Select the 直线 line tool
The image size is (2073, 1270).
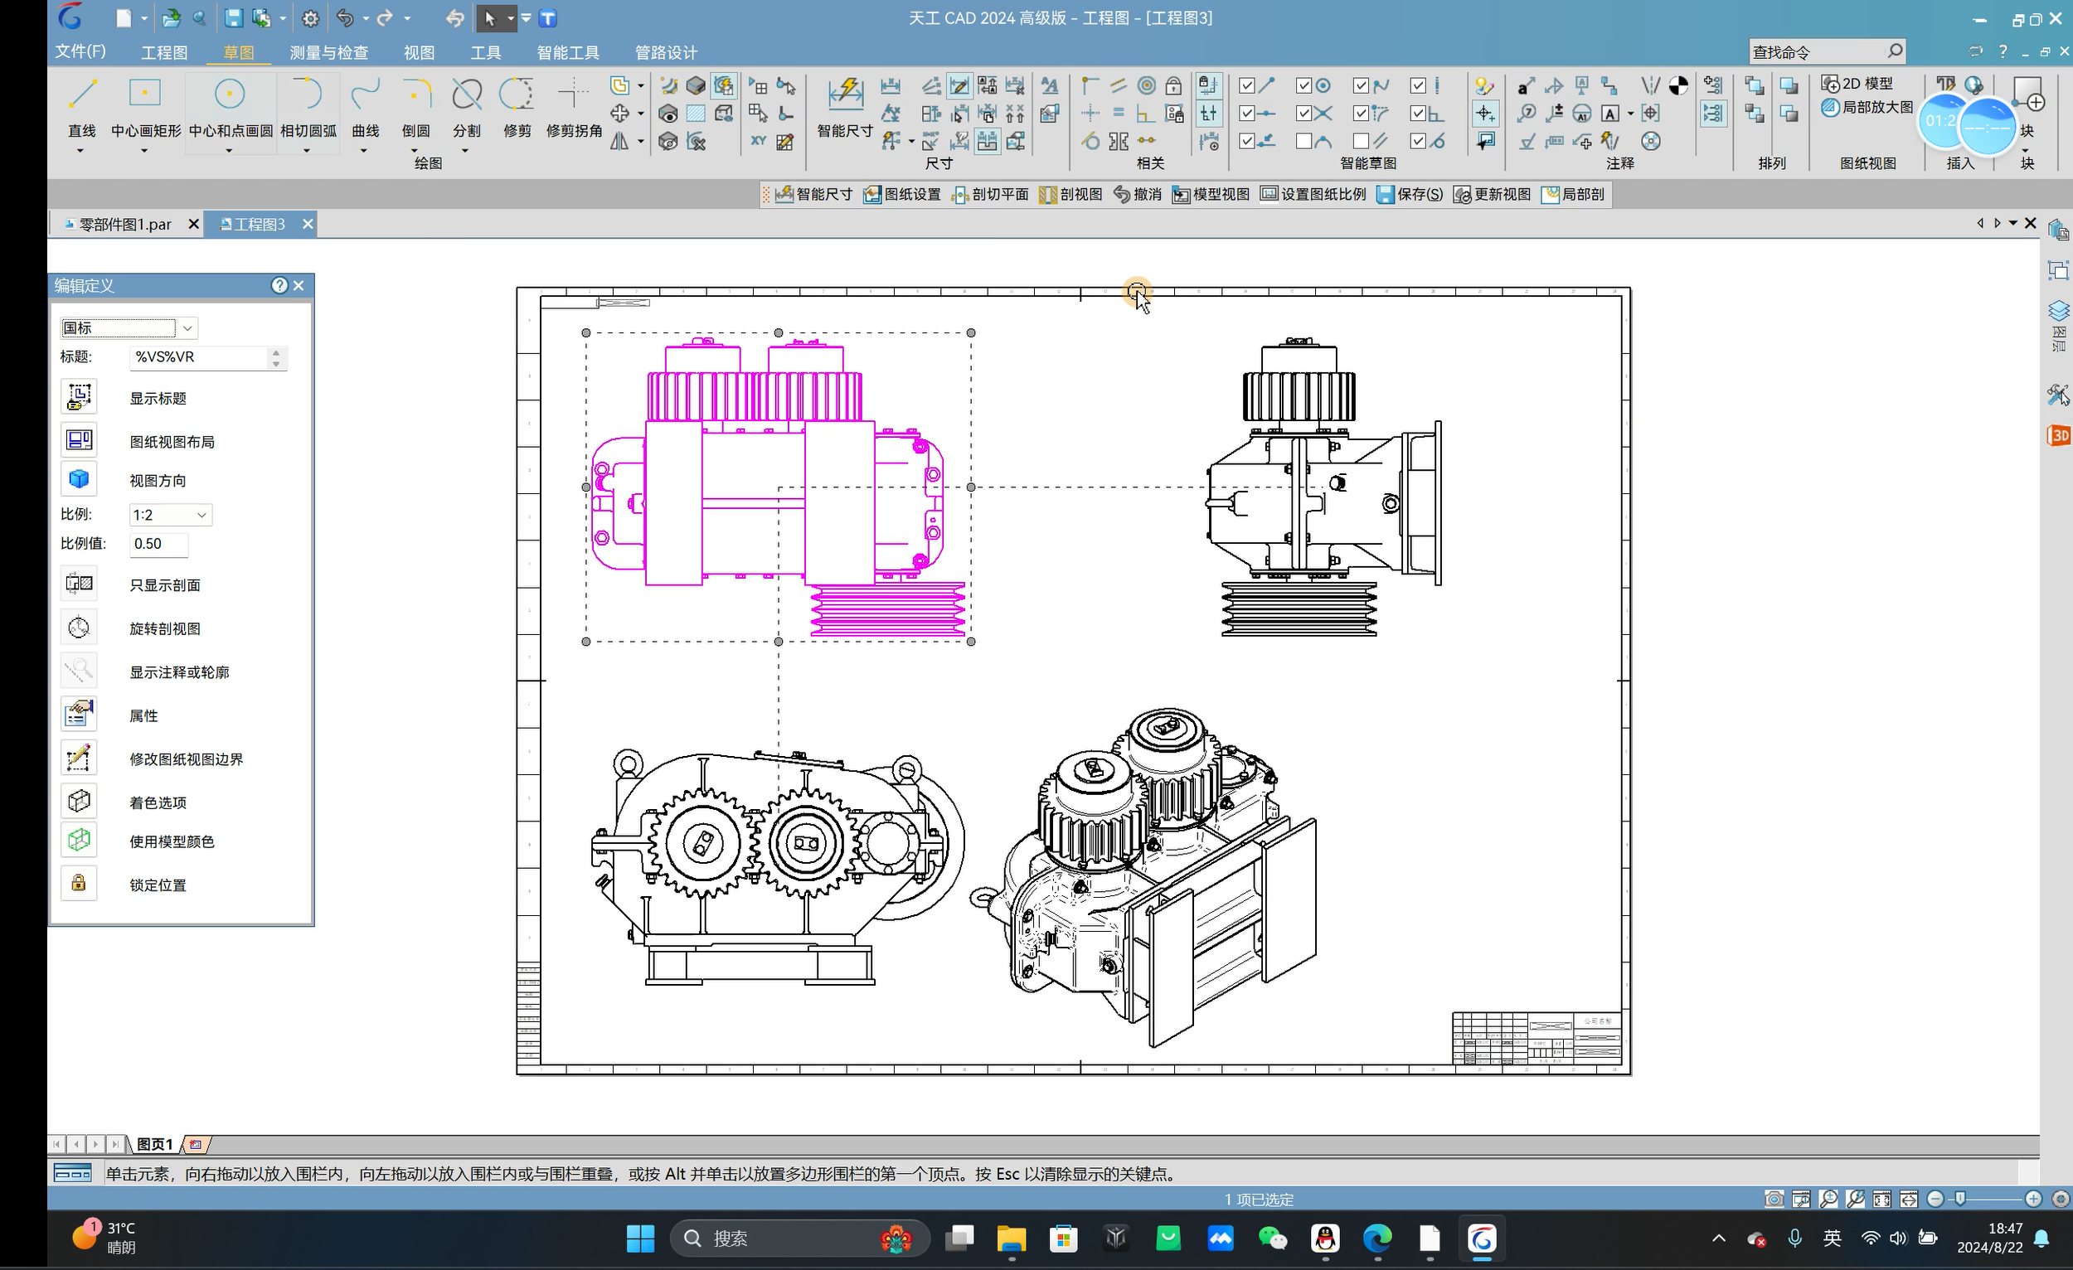pos(81,107)
